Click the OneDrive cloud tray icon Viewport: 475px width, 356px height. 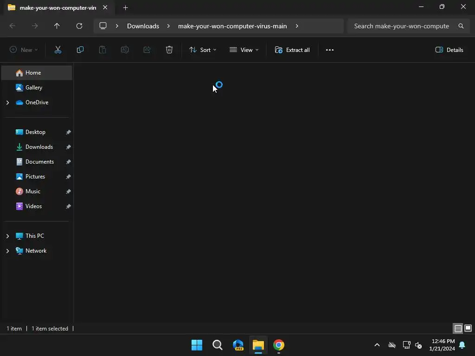[x=392, y=345]
